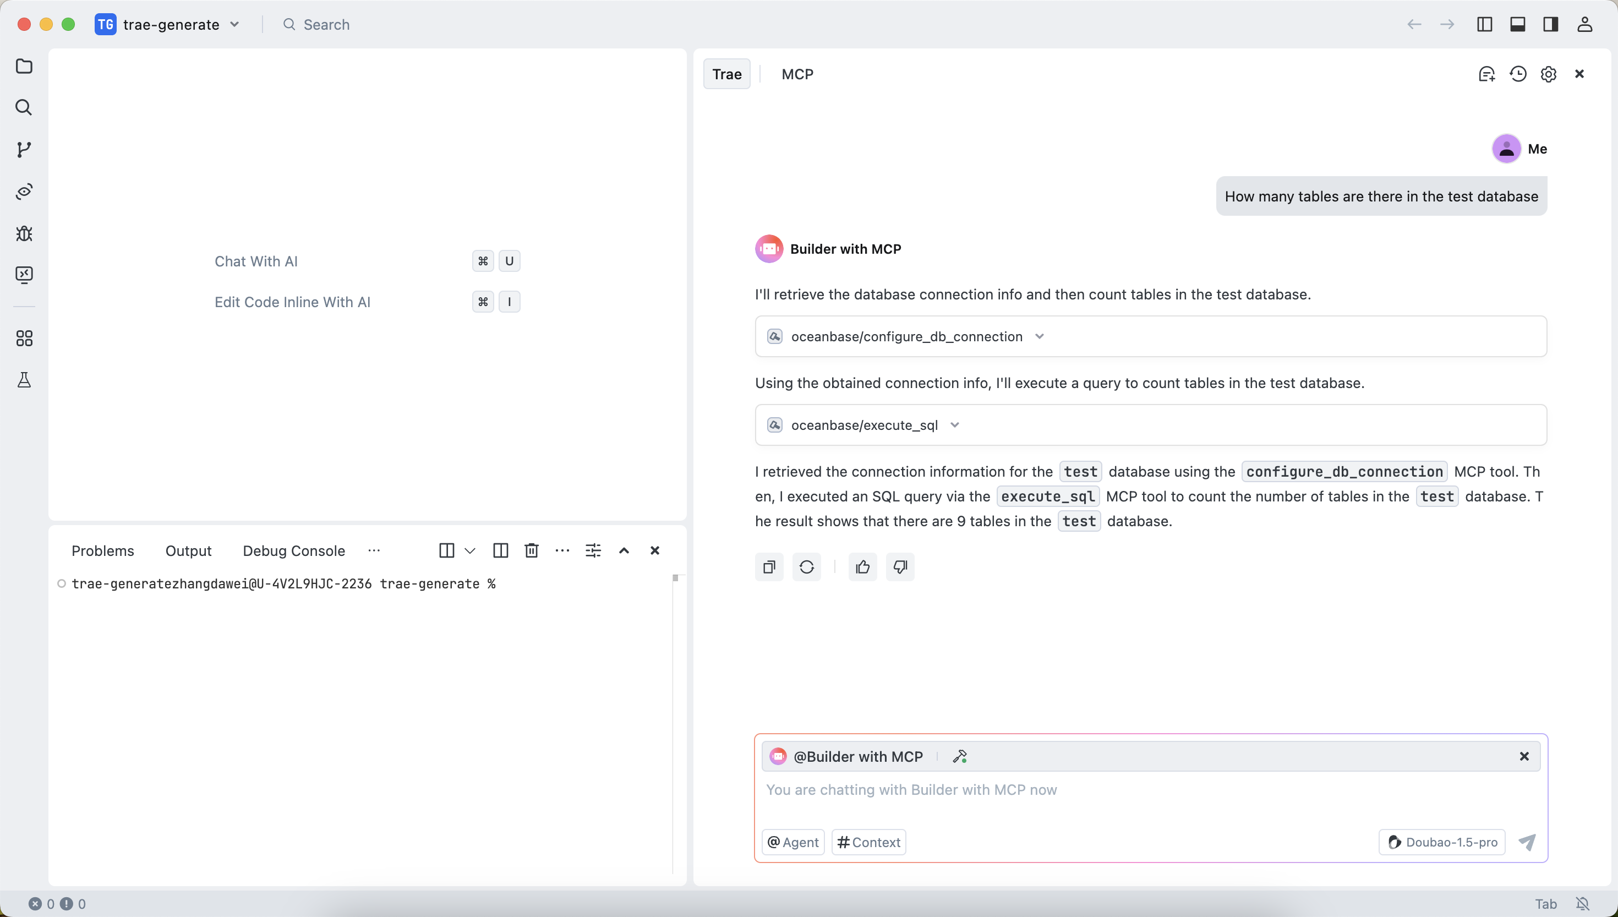Toggle the bottom panel layout button
Image resolution: width=1618 pixels, height=917 pixels.
point(1517,25)
